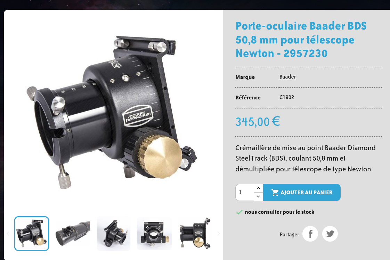
Task: Select the first focuser thumbnail
Action: 32,234
